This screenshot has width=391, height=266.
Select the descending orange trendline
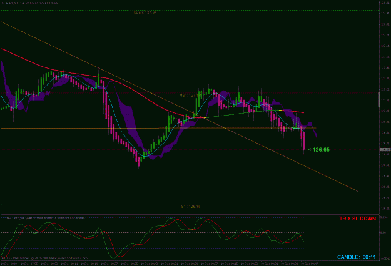180,107
